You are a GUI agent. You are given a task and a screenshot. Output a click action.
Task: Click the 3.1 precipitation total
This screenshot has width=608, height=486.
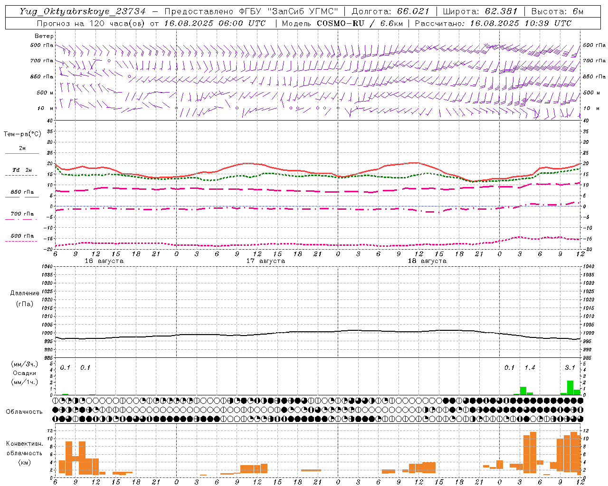click(x=570, y=368)
